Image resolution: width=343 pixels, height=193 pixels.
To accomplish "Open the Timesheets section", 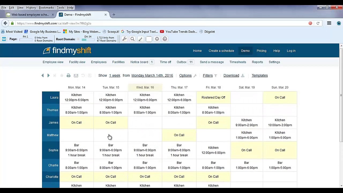I will pos(238,62).
